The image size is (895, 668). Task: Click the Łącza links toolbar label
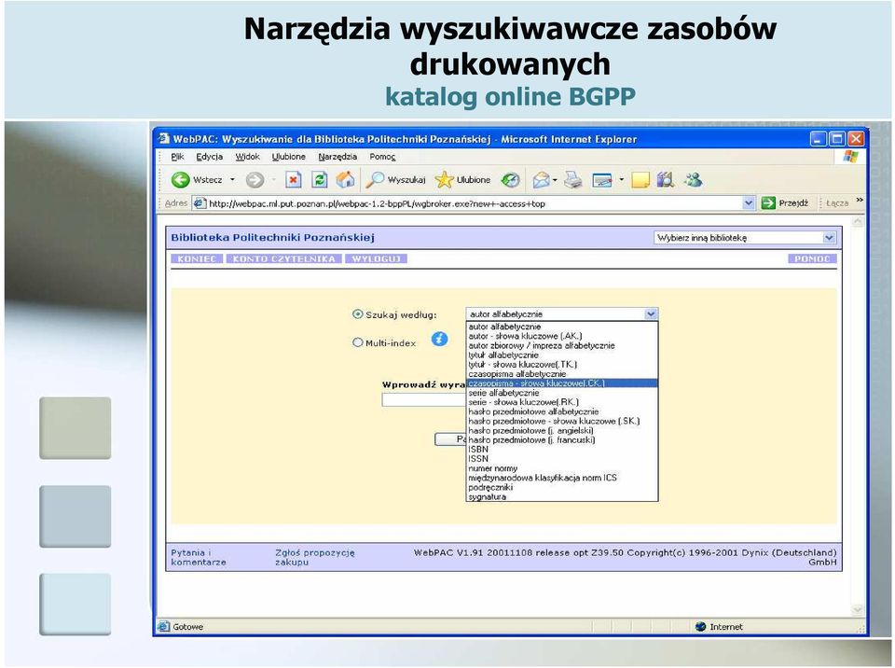click(x=837, y=202)
